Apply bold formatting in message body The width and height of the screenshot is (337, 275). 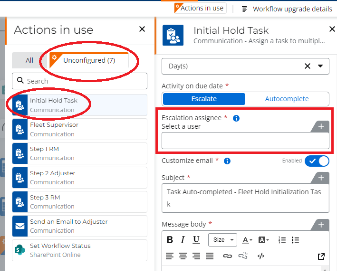pyautogui.click(x=170, y=240)
